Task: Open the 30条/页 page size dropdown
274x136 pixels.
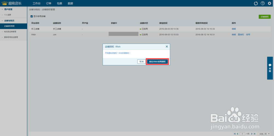Action: [x=265, y=134]
